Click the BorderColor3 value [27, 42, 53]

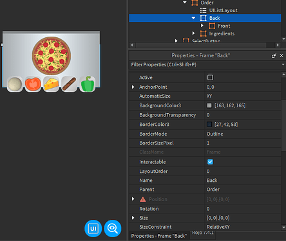pyautogui.click(x=226, y=125)
